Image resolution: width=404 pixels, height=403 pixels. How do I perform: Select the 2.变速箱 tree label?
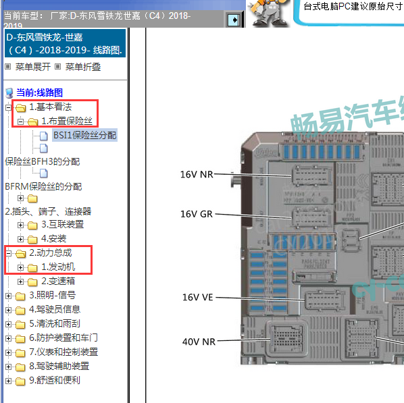[x=58, y=281]
